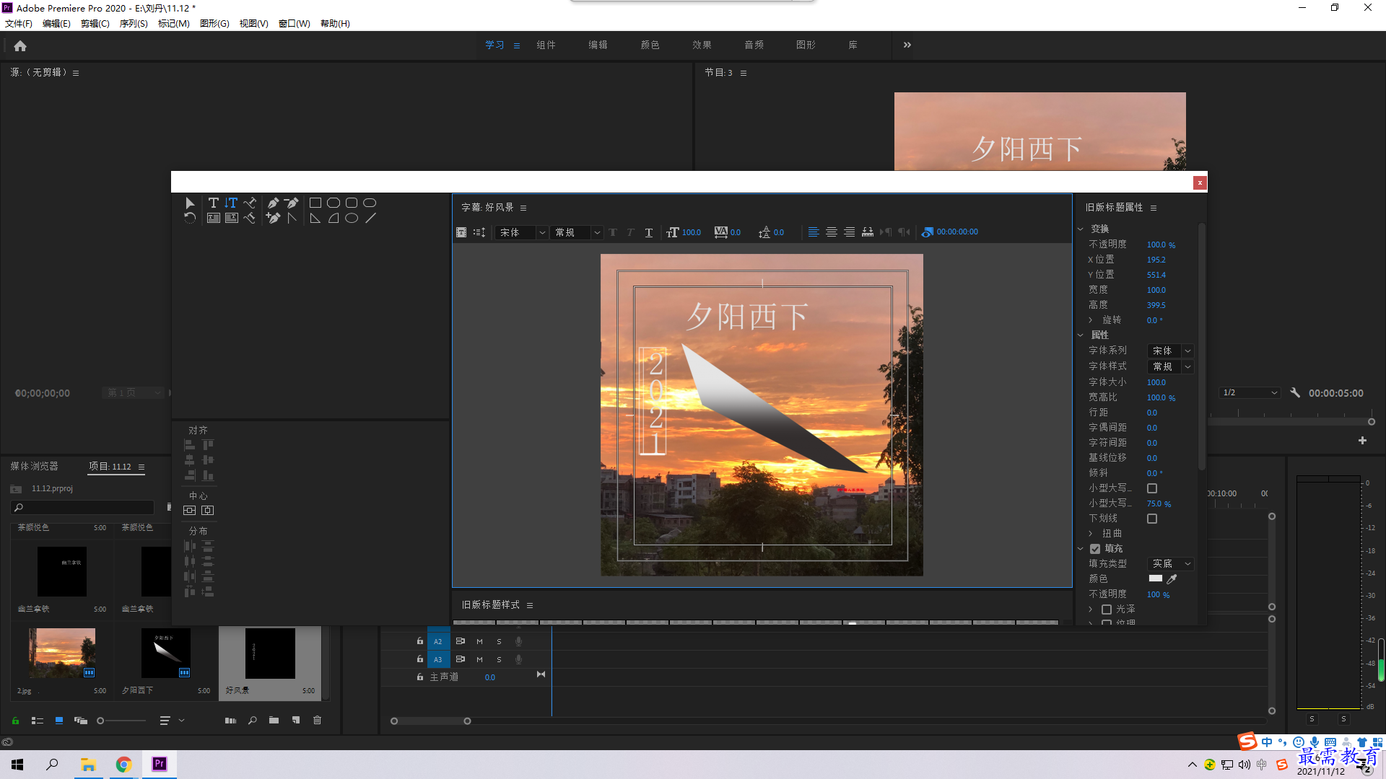Click the underline text button
1386x779 pixels.
coord(649,232)
